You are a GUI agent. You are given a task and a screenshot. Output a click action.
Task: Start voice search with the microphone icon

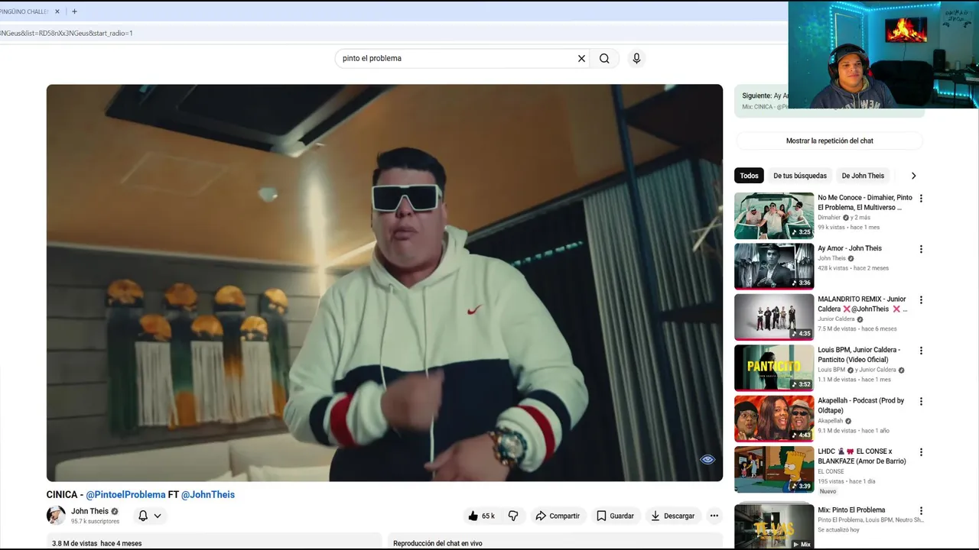636,58
